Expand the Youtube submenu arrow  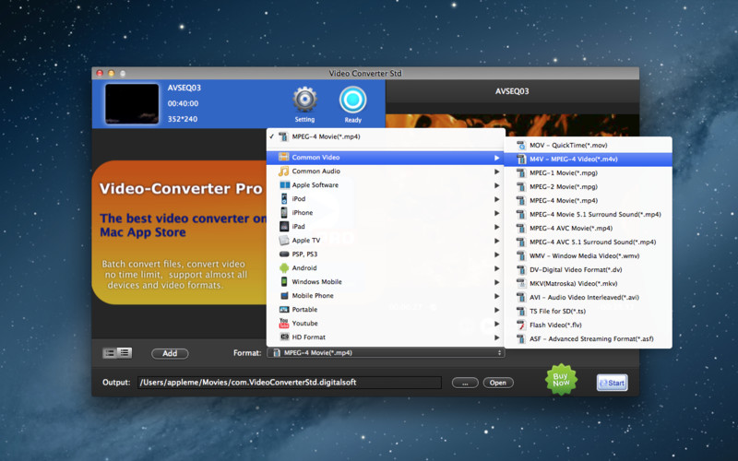pyautogui.click(x=496, y=324)
